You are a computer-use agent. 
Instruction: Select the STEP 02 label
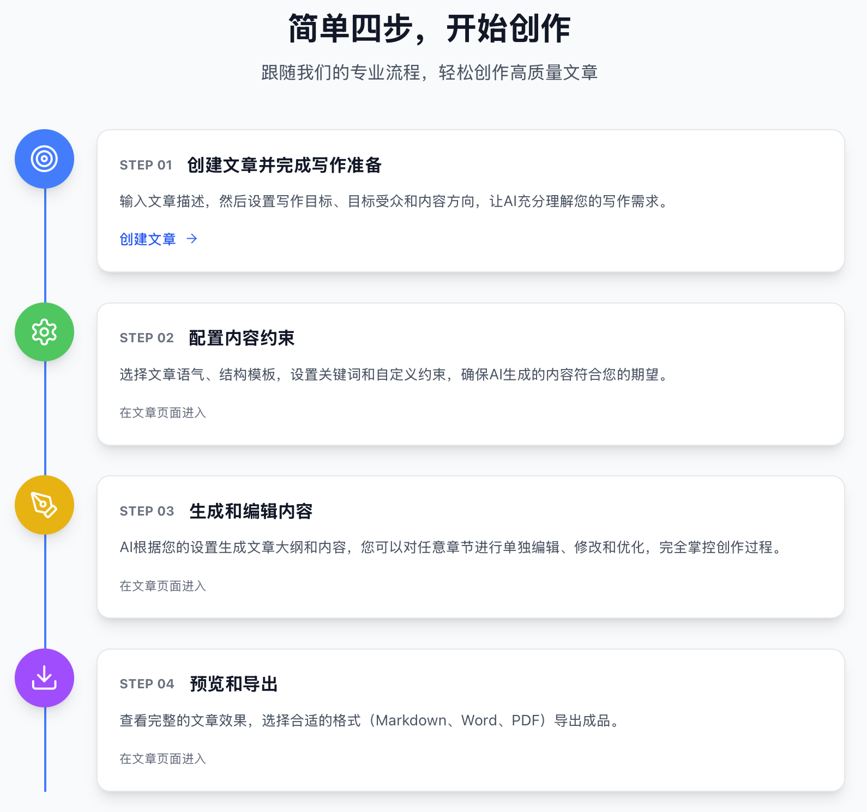point(147,338)
